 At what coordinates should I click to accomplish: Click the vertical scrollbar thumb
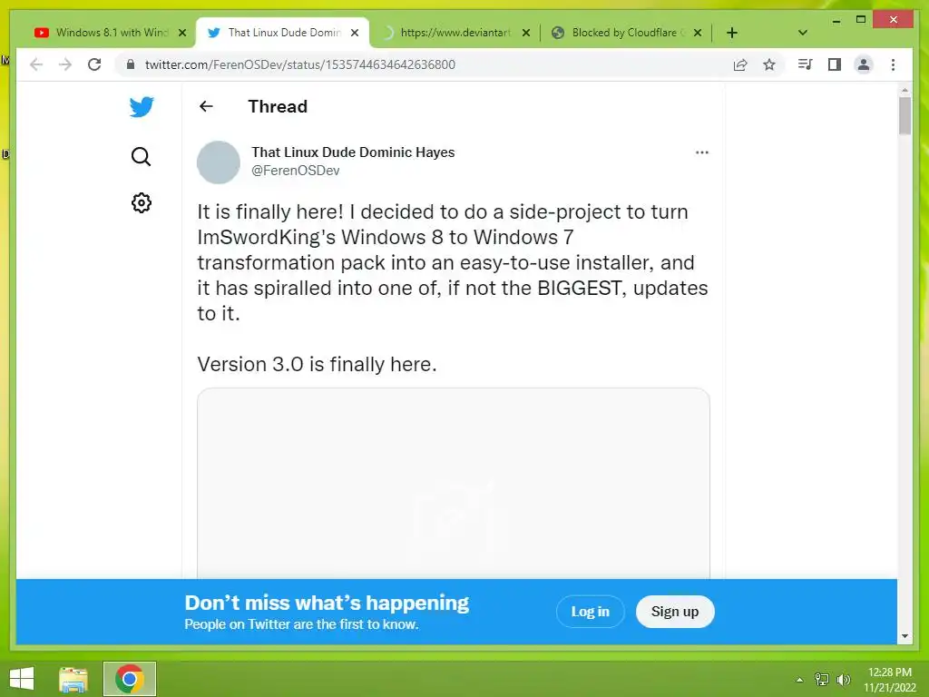pyautogui.click(x=905, y=116)
